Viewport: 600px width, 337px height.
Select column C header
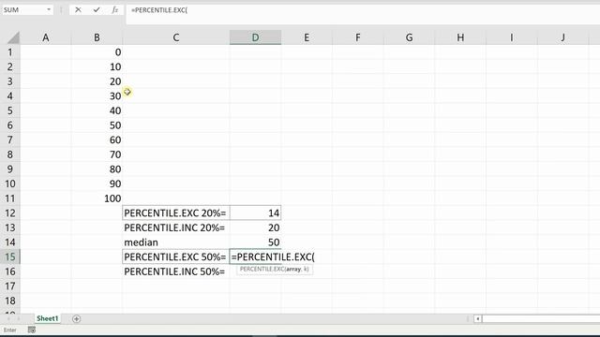point(176,37)
